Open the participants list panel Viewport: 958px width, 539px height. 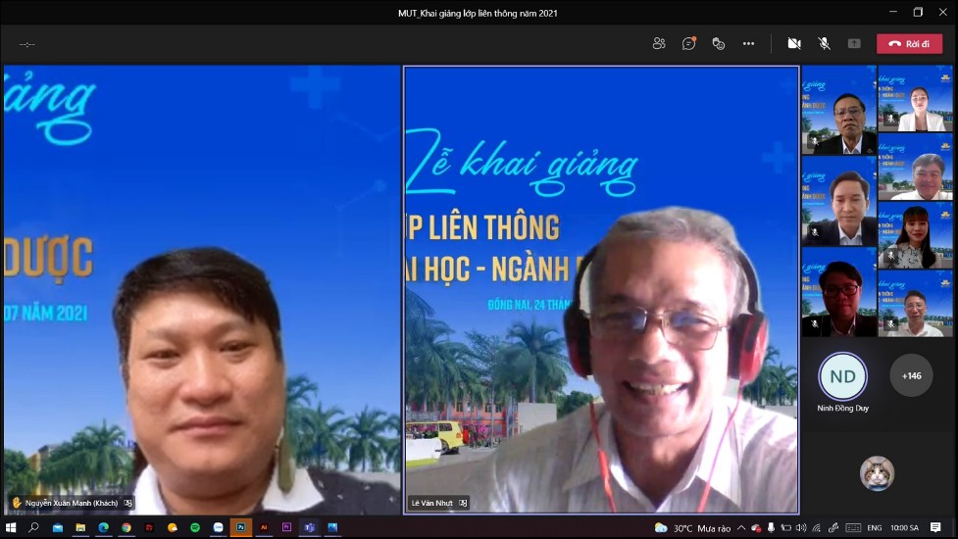659,43
